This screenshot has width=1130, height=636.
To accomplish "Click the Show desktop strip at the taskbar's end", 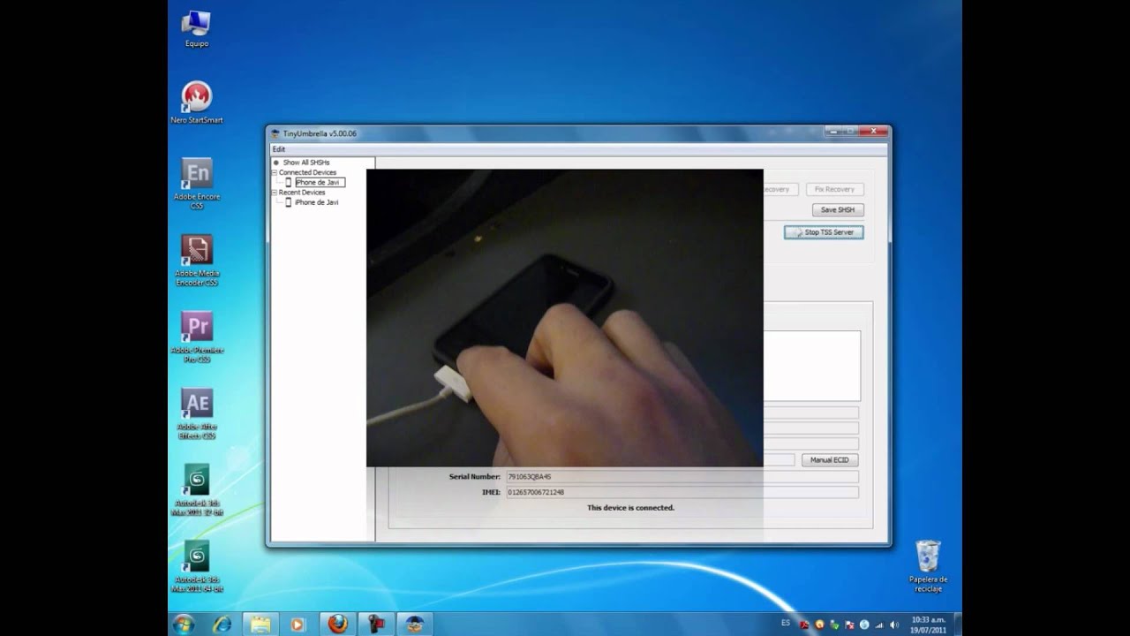I will tap(957, 624).
